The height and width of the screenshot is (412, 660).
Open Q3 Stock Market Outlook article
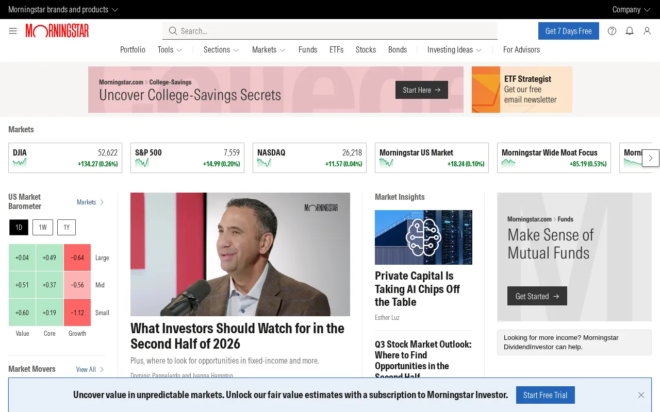coord(423,360)
